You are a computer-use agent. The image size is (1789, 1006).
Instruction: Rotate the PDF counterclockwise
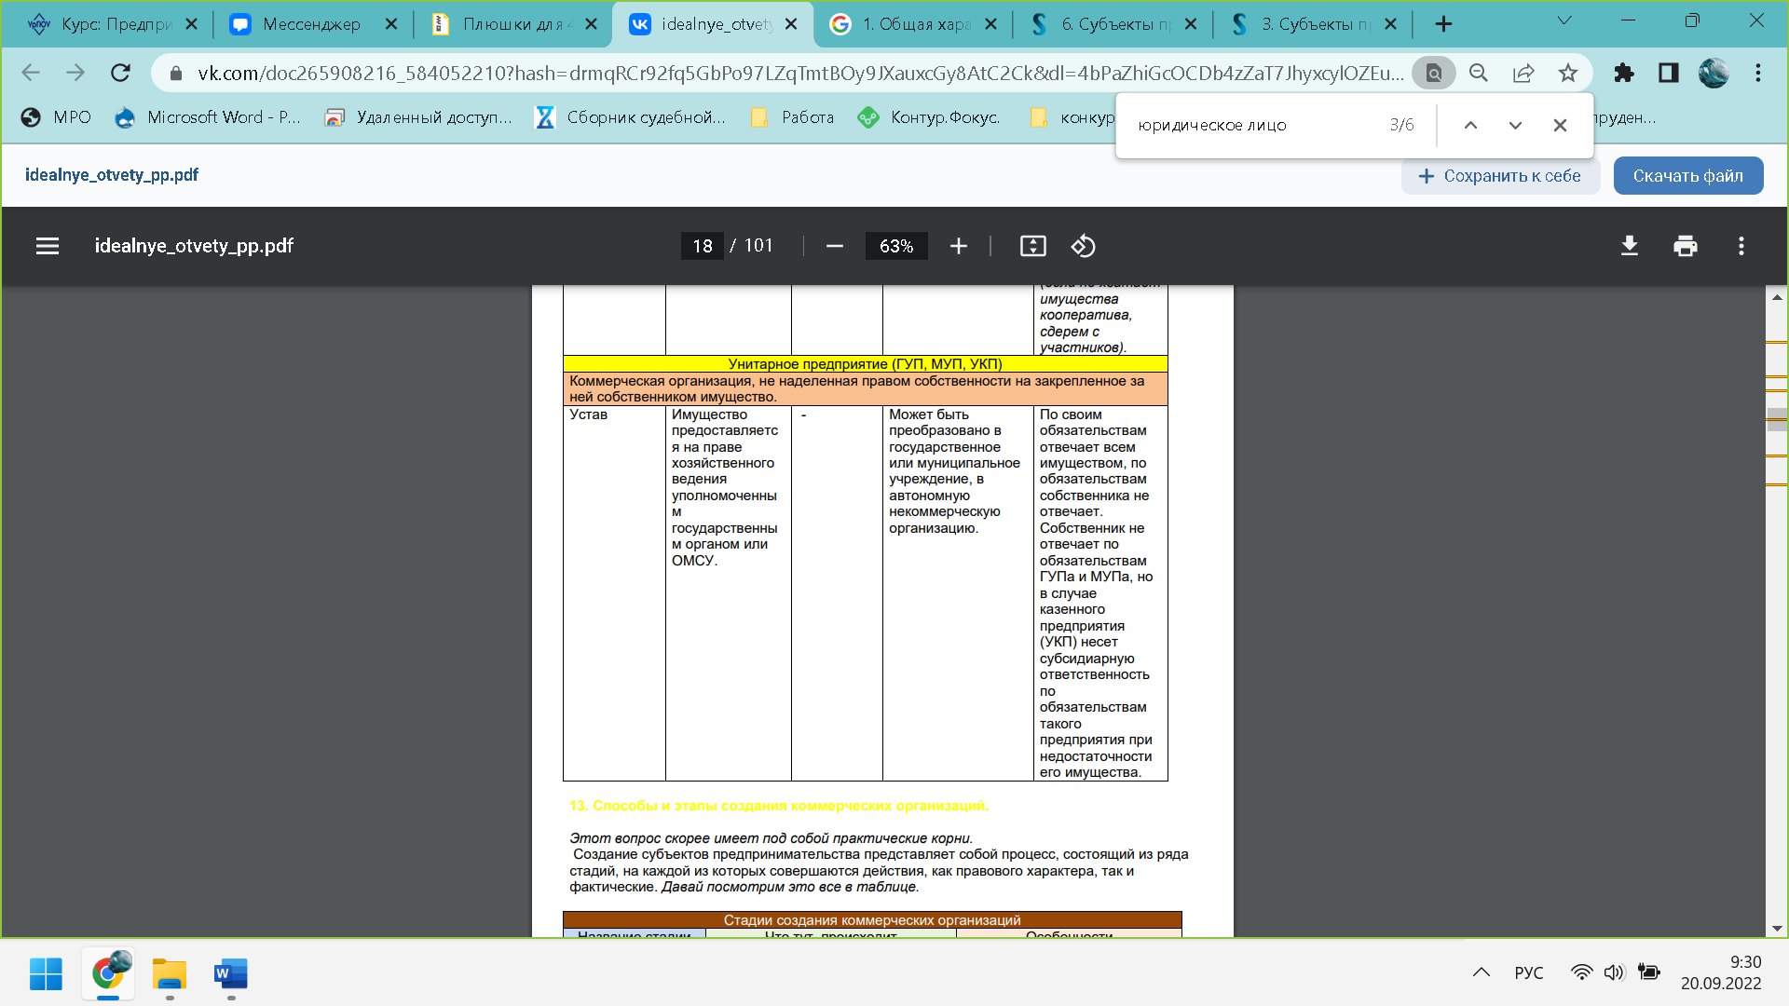tap(1083, 246)
